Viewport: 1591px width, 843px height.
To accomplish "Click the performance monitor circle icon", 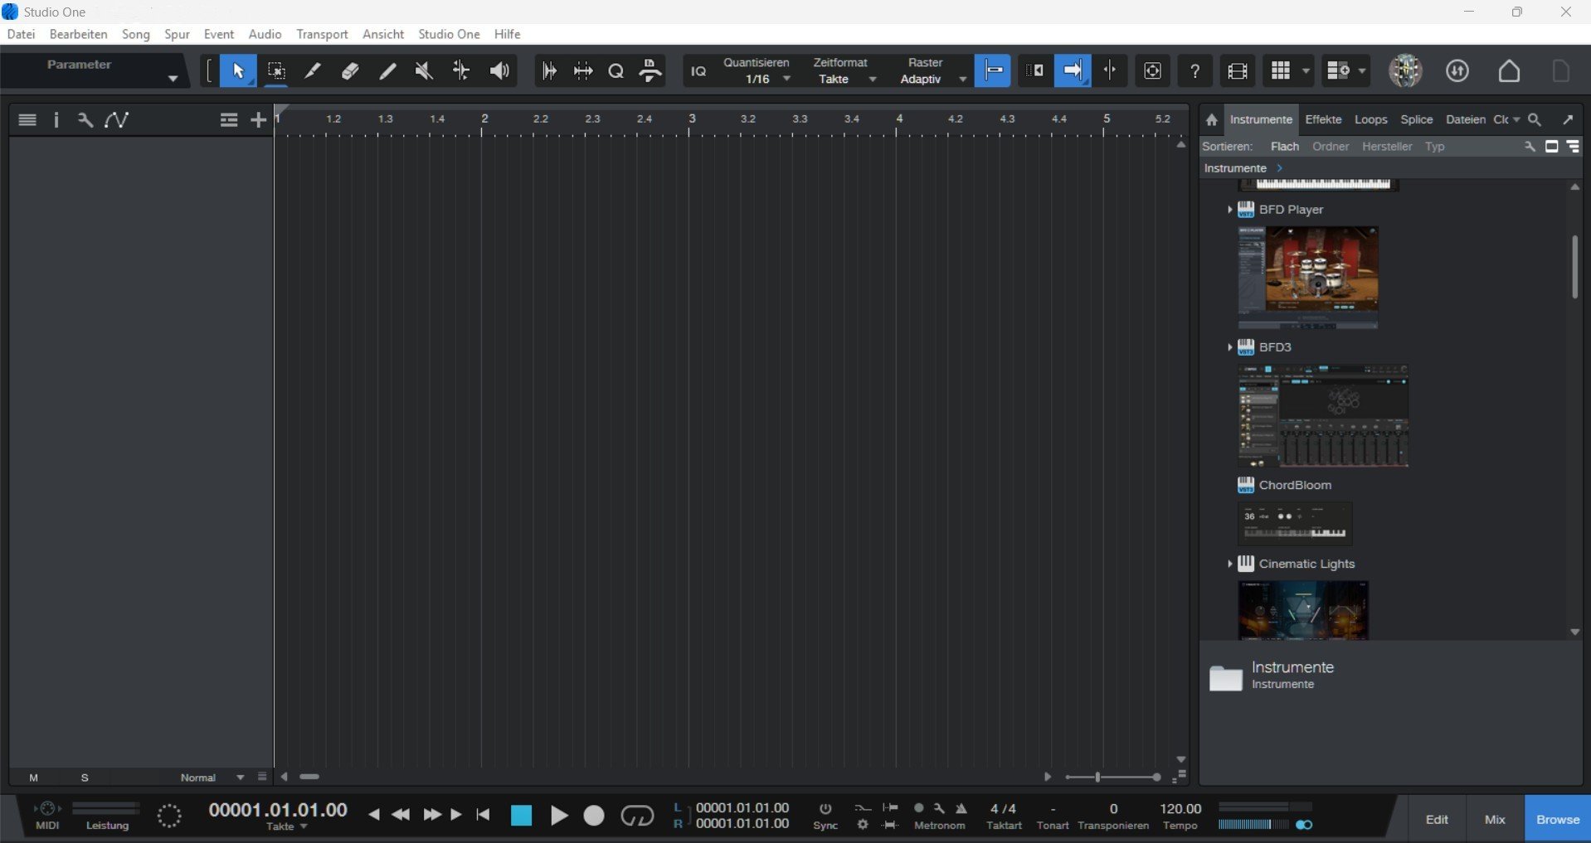I will pos(169,816).
